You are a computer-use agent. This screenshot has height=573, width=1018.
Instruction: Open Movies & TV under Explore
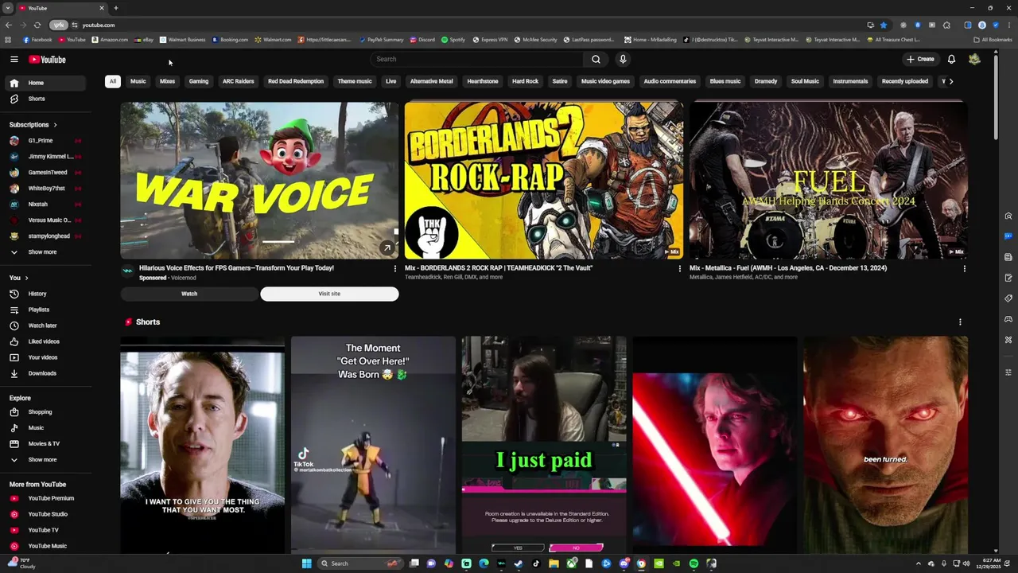pos(46,443)
